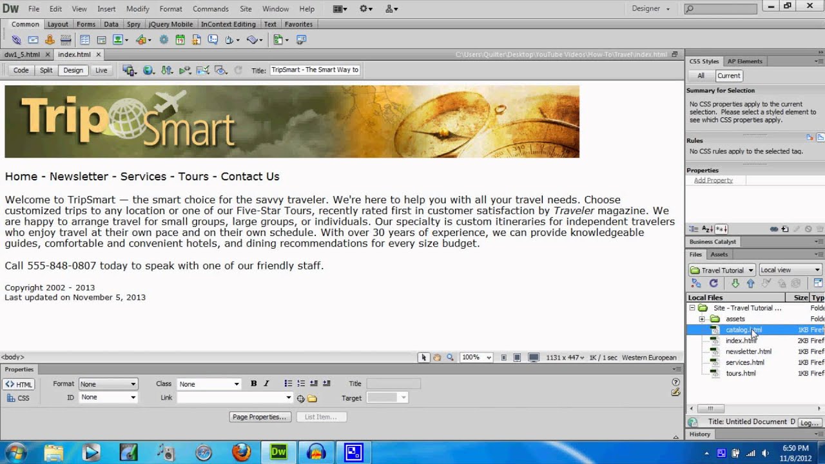Select the Zoom magnifier tool in status bar
825x464 pixels.
[x=450, y=358]
